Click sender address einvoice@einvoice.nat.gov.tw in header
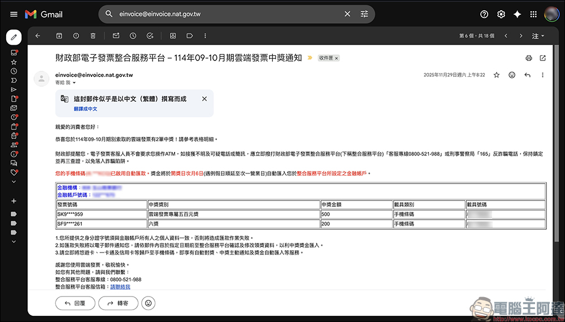565x322 pixels. [94, 75]
